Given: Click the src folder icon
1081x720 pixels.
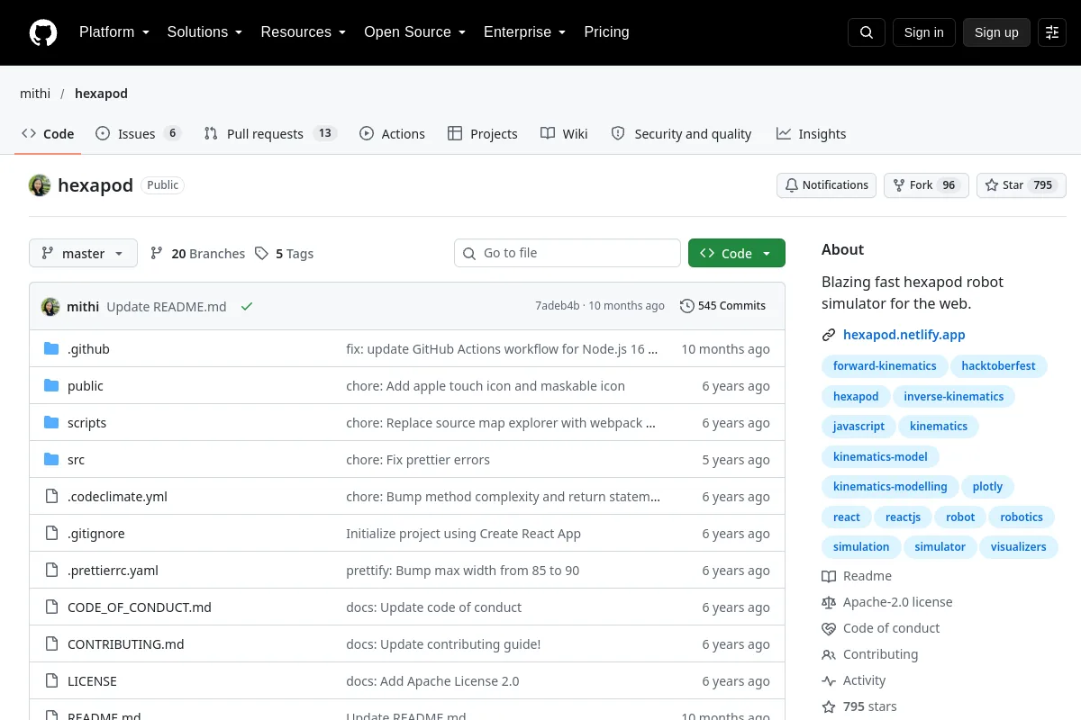Looking at the screenshot, I should tap(51, 460).
